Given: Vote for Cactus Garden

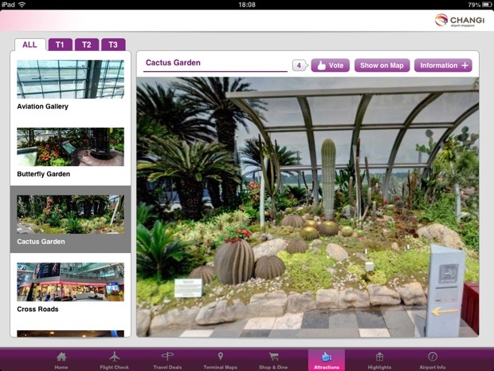Looking at the screenshot, I should tap(330, 65).
